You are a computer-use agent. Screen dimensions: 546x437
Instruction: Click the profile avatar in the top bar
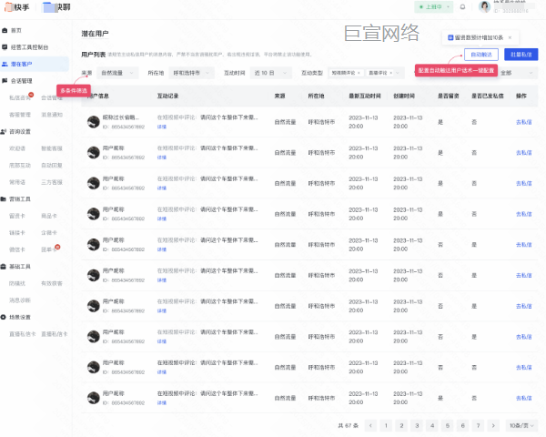(484, 6)
